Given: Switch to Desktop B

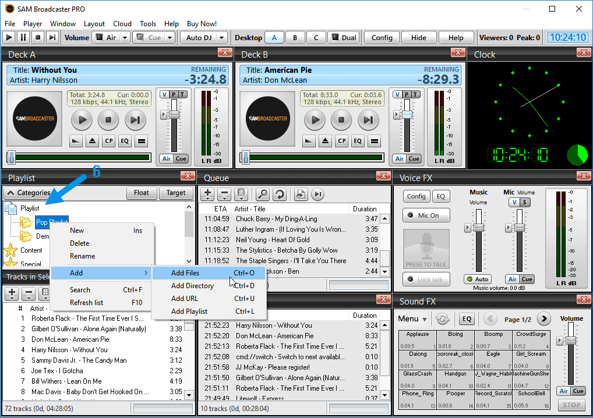Looking at the screenshot, I should (295, 37).
